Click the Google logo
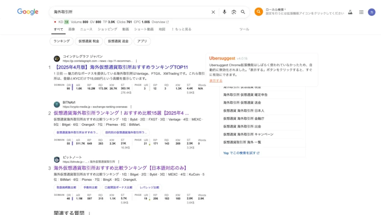The height and width of the screenshot is (215, 381). pyautogui.click(x=28, y=12)
